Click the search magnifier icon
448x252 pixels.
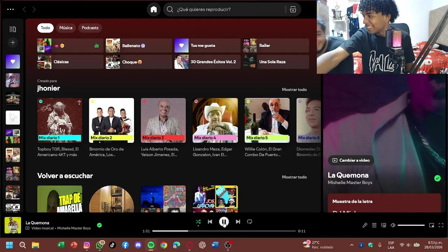pyautogui.click(x=170, y=9)
